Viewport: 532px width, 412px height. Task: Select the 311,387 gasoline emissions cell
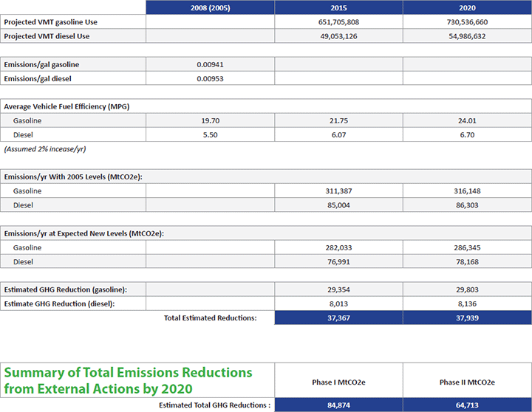[338, 190]
